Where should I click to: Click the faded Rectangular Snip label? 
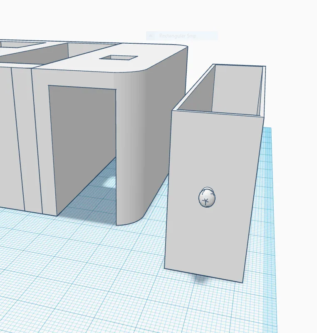178,36
